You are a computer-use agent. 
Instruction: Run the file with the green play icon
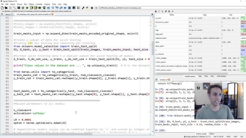(x=27, y=8)
